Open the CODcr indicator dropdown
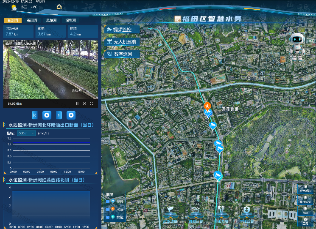 pyautogui.click(x=26, y=133)
